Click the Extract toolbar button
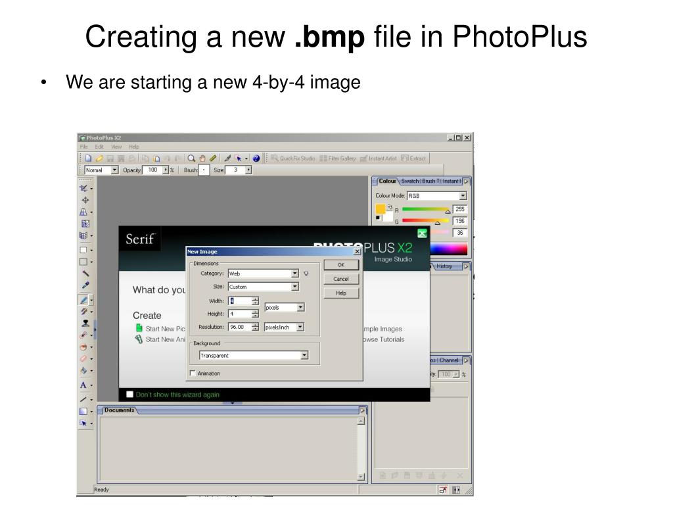 (x=414, y=158)
